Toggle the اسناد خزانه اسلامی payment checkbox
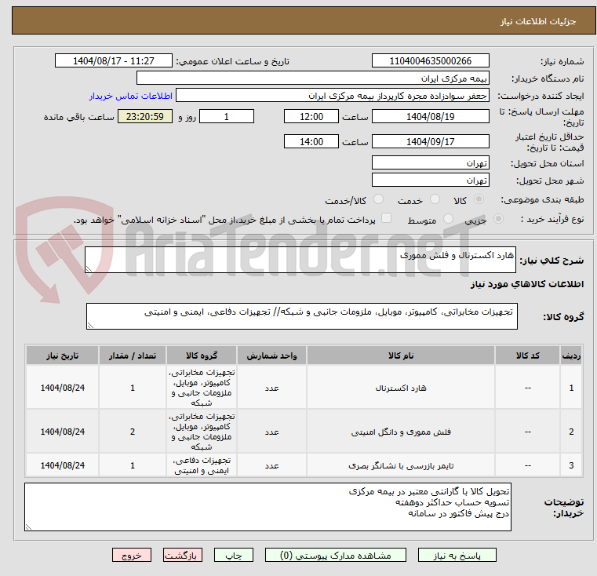 tap(386, 218)
